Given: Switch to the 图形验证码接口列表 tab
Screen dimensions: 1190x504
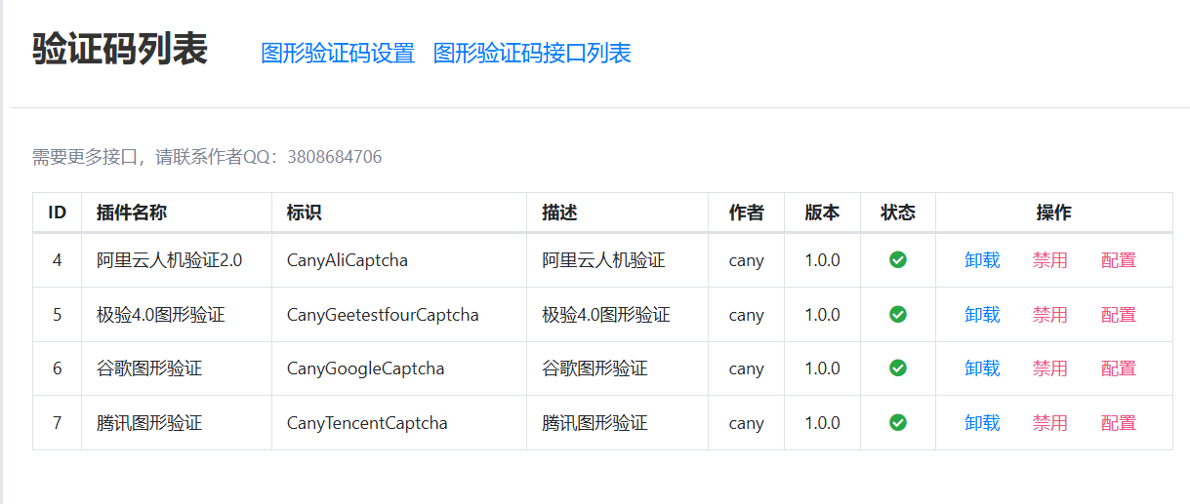Looking at the screenshot, I should (x=532, y=53).
